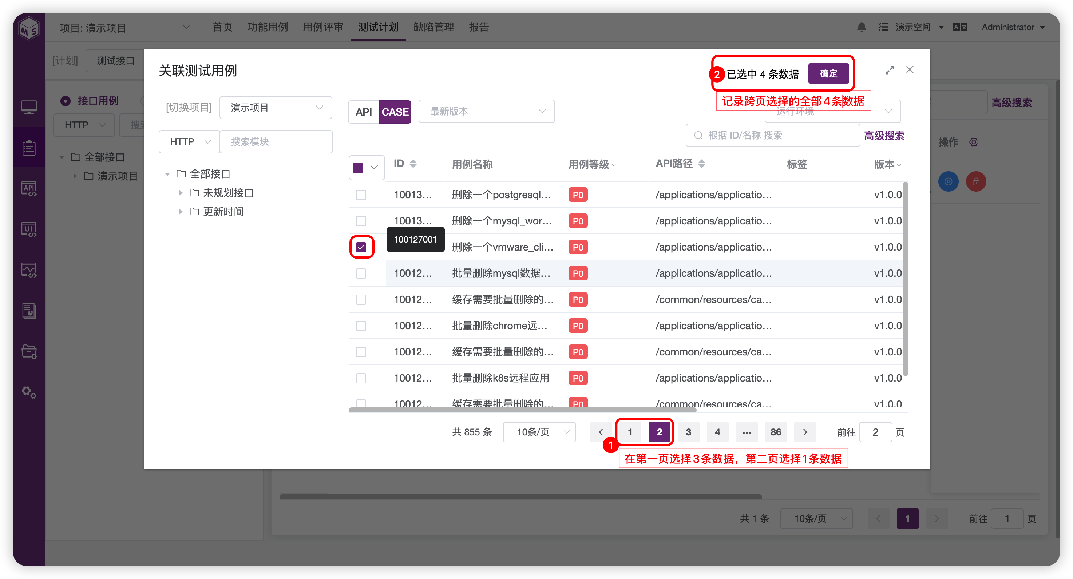Screen dimensions: 1073x579
Task: Open API testing module in sidebar
Action: 29,189
